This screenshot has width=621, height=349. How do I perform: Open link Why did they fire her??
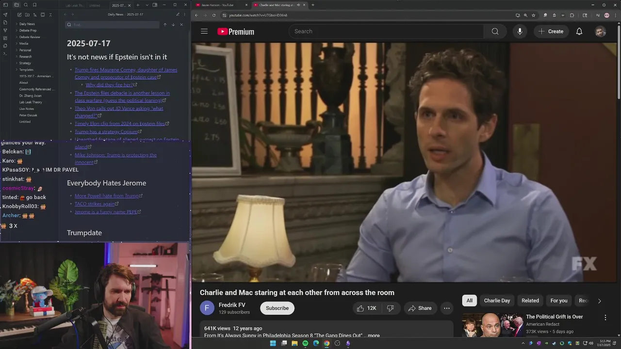(x=109, y=85)
